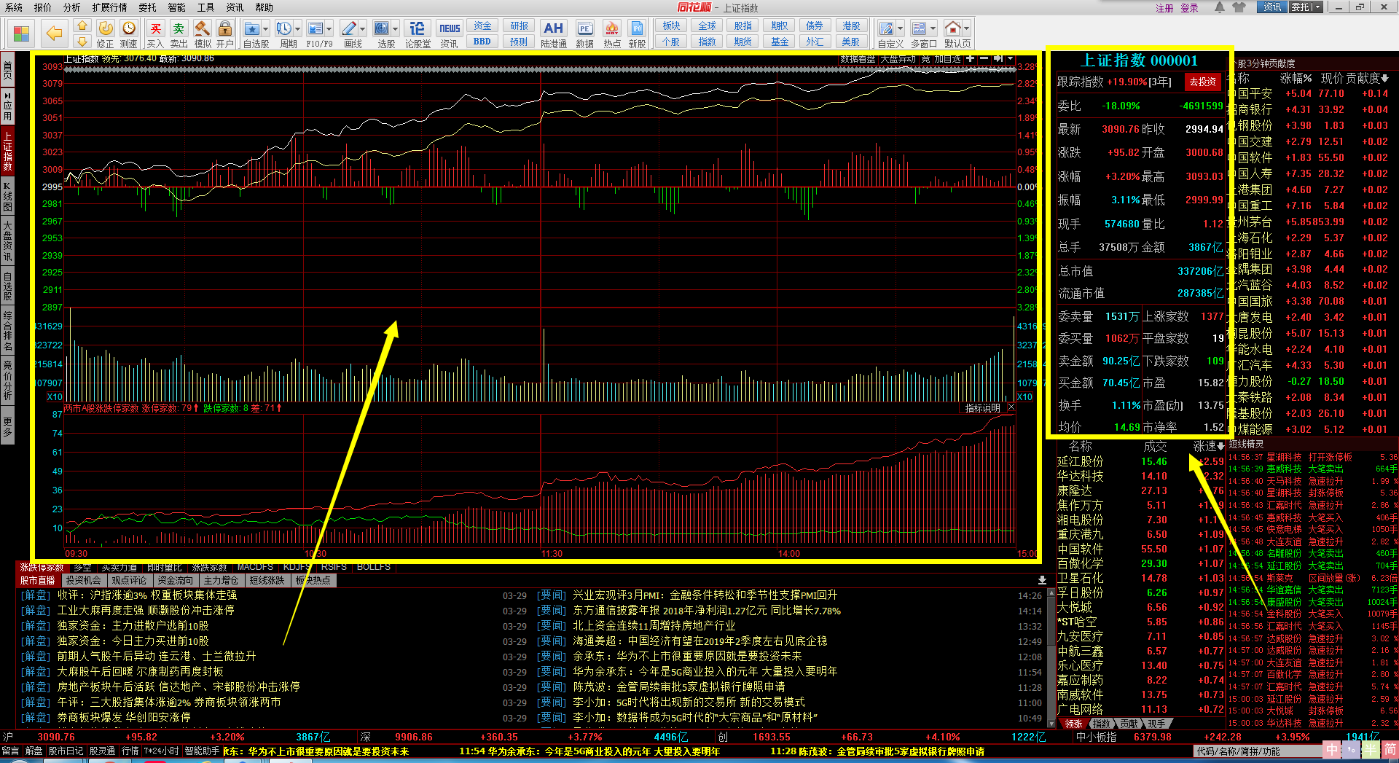1399x763 pixels.
Task: Click the 注册 register link
Action: click(x=1164, y=8)
